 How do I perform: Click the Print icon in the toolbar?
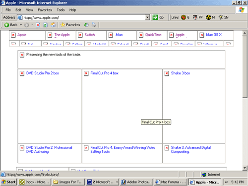coord(94,25)
